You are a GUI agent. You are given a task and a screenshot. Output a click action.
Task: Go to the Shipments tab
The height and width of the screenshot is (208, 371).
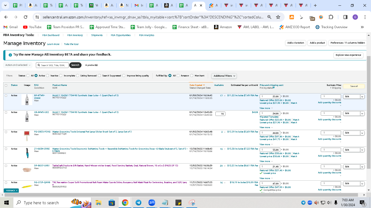(x=97, y=35)
